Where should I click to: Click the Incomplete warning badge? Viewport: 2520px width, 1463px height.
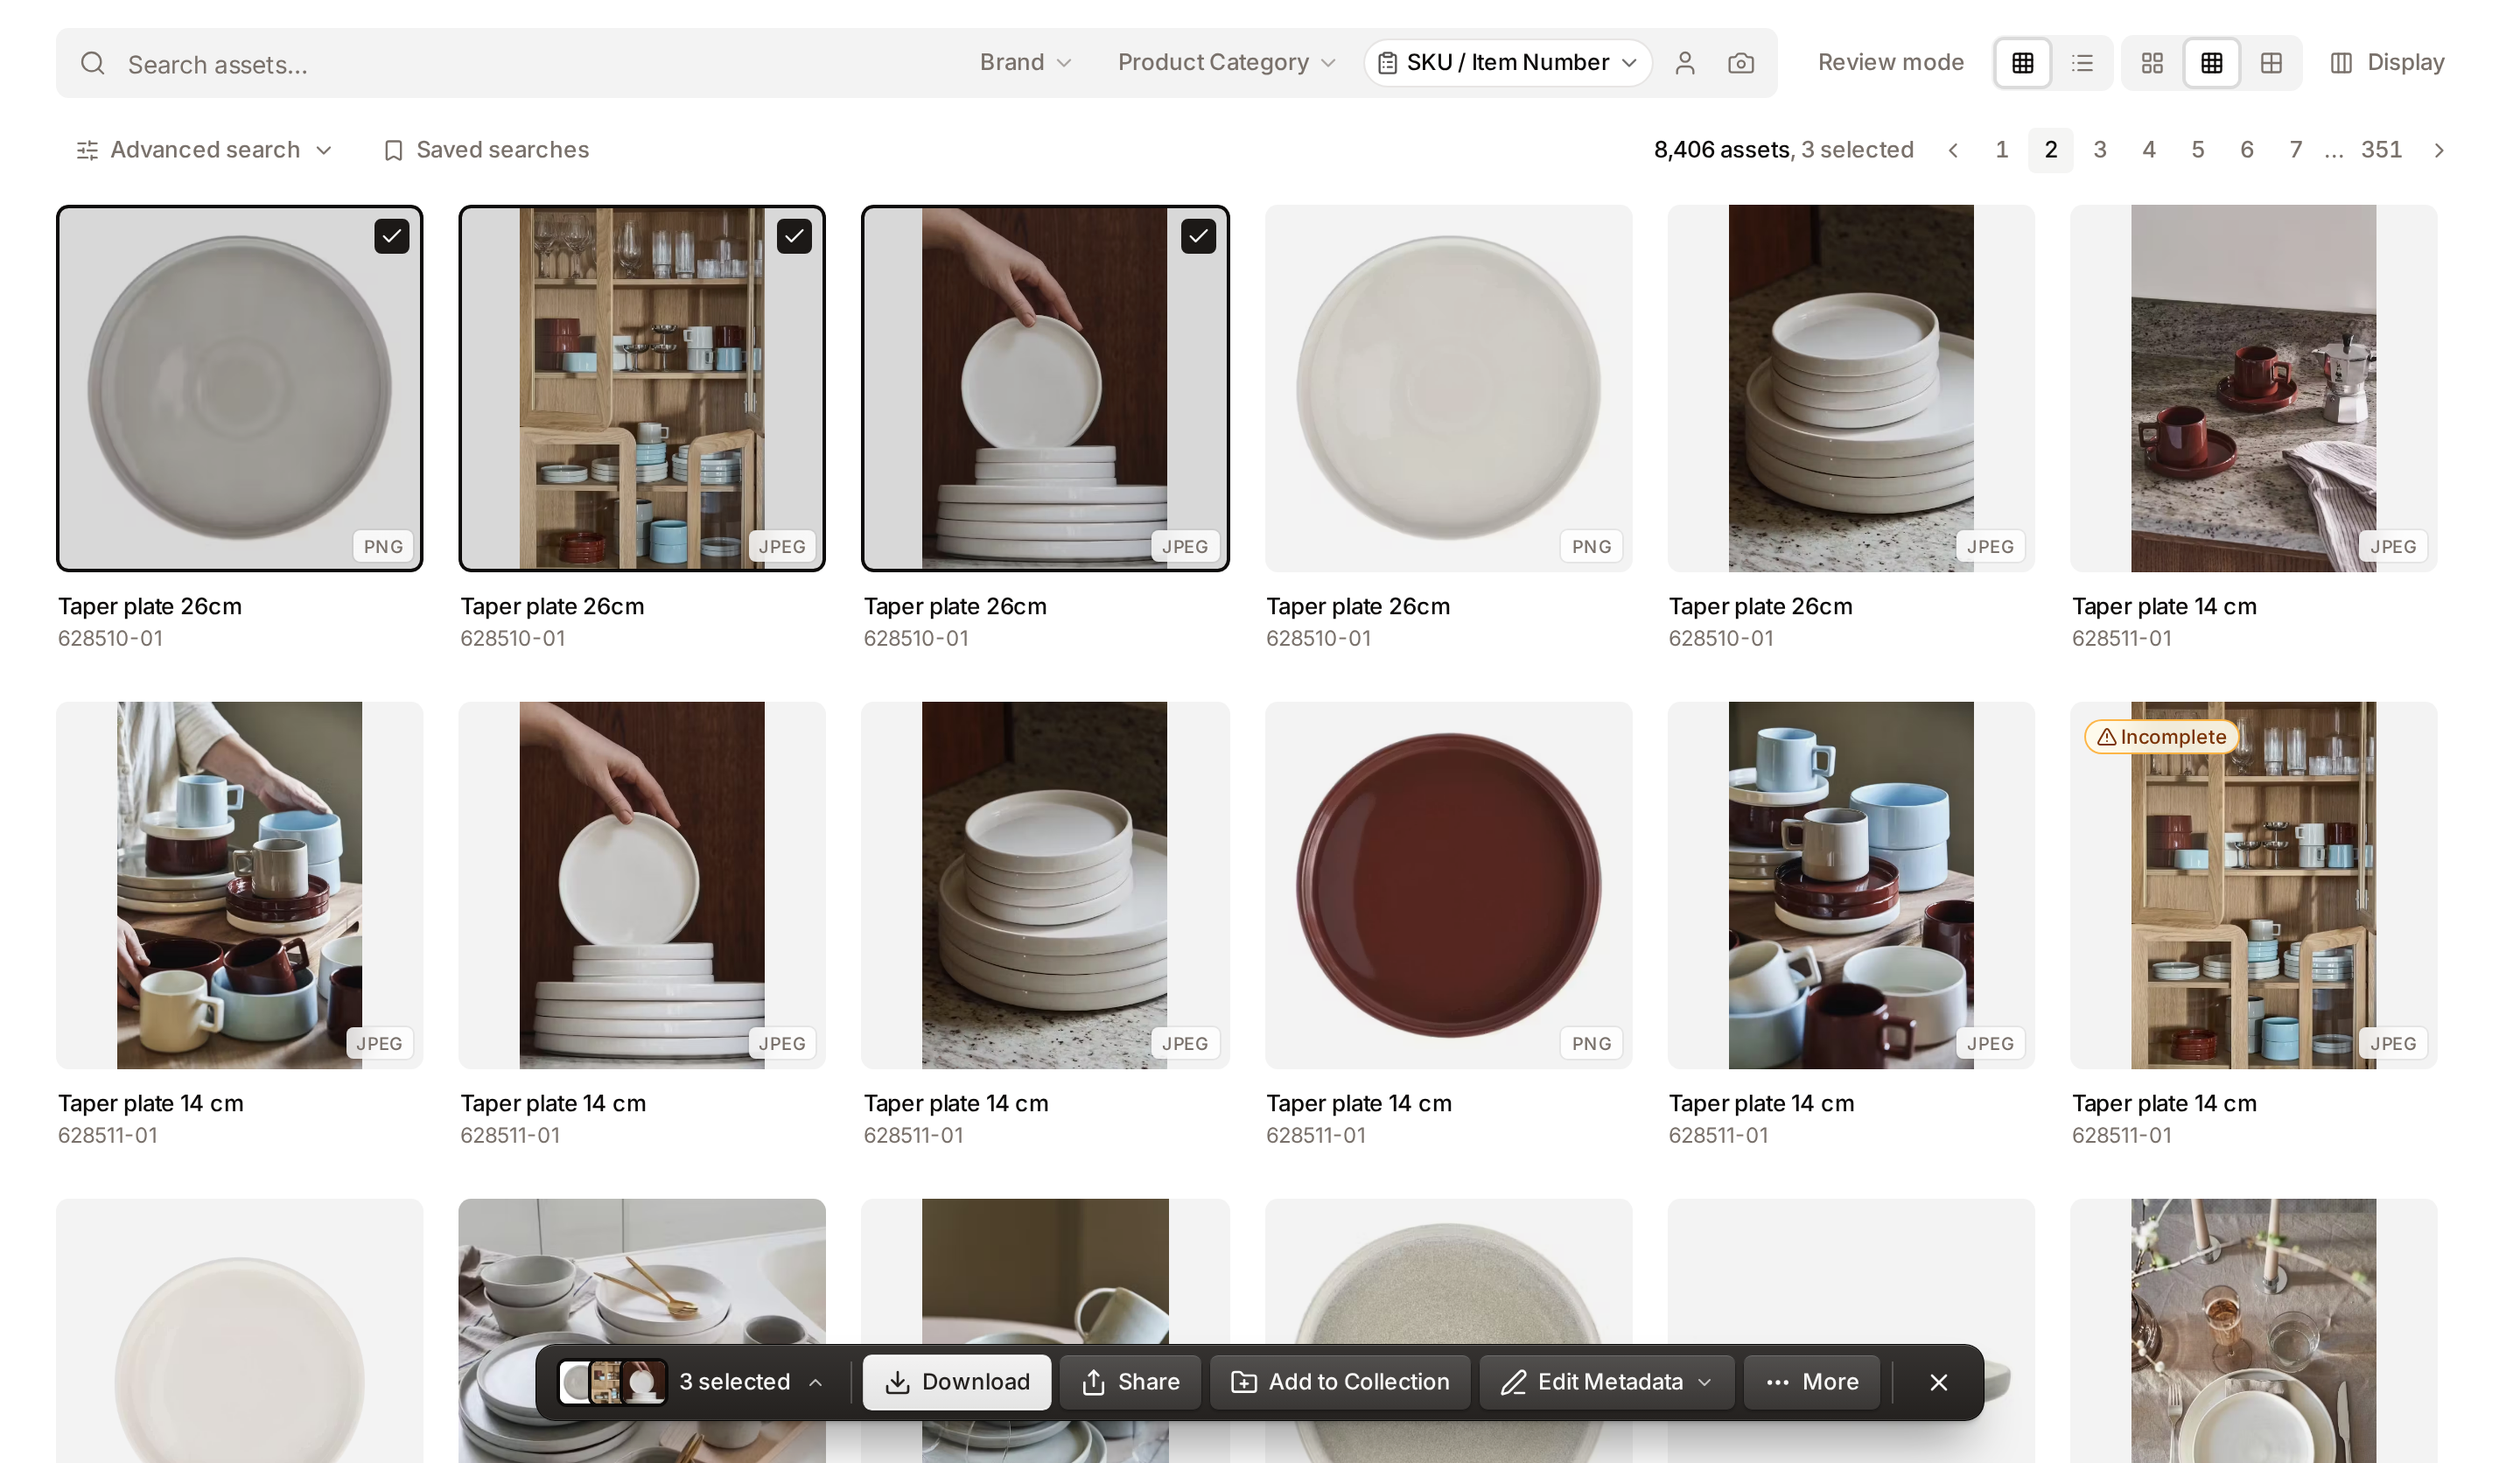(x=2160, y=737)
